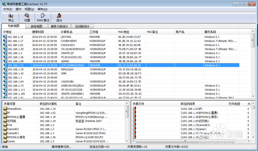Select the CN-20160205KWUW computer name cell
This screenshot has height=151, width=258.
click(x=73, y=49)
